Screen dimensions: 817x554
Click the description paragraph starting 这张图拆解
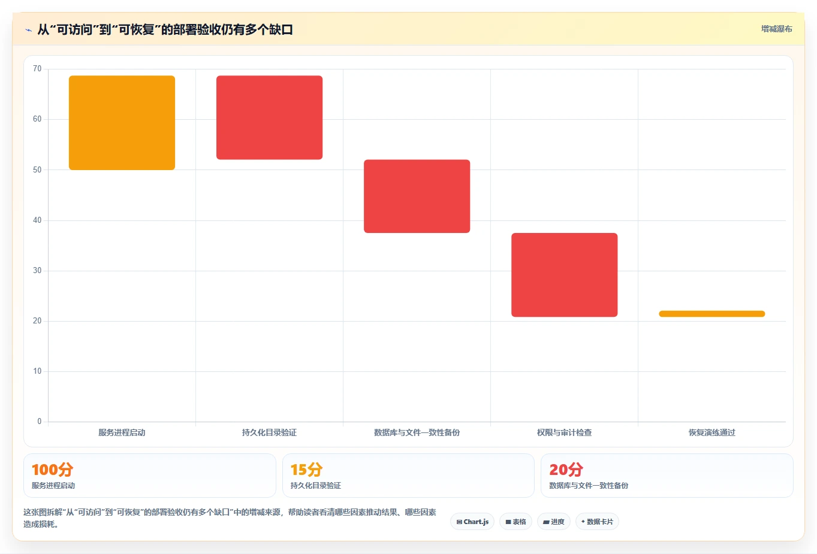(x=230, y=518)
